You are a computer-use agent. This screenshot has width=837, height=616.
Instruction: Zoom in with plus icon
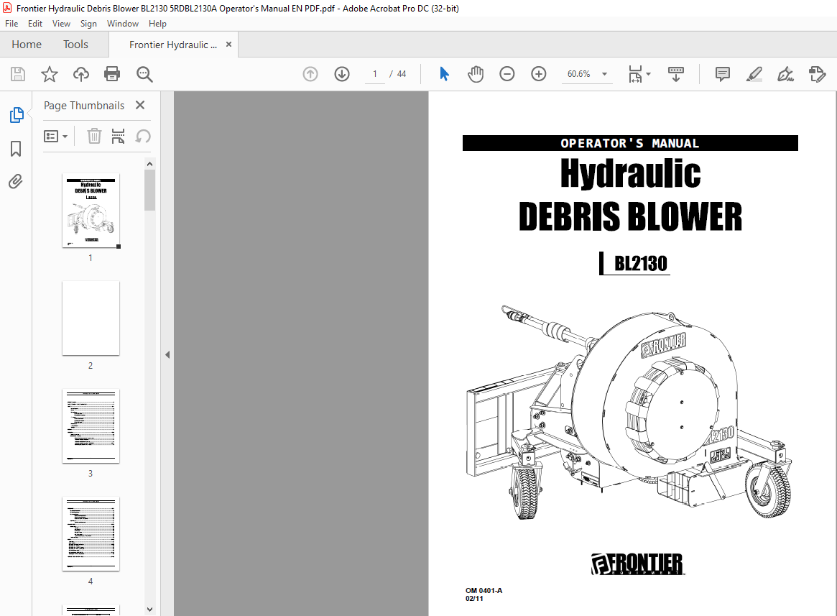tap(539, 74)
